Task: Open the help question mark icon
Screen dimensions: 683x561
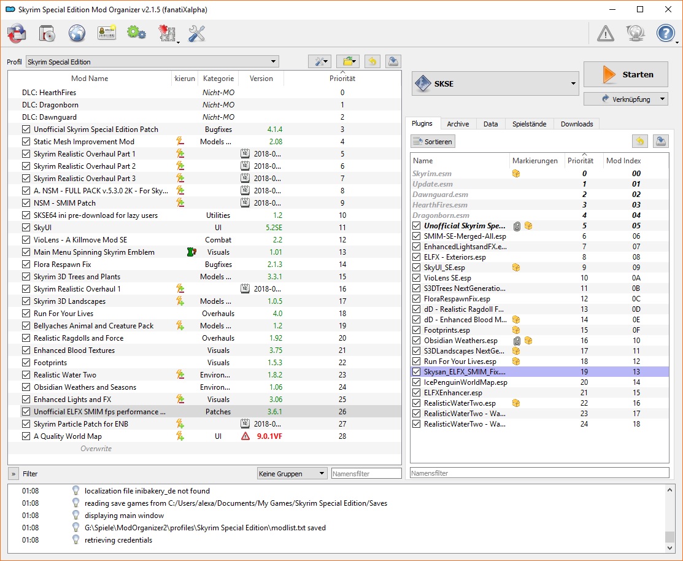Action: pos(666,34)
